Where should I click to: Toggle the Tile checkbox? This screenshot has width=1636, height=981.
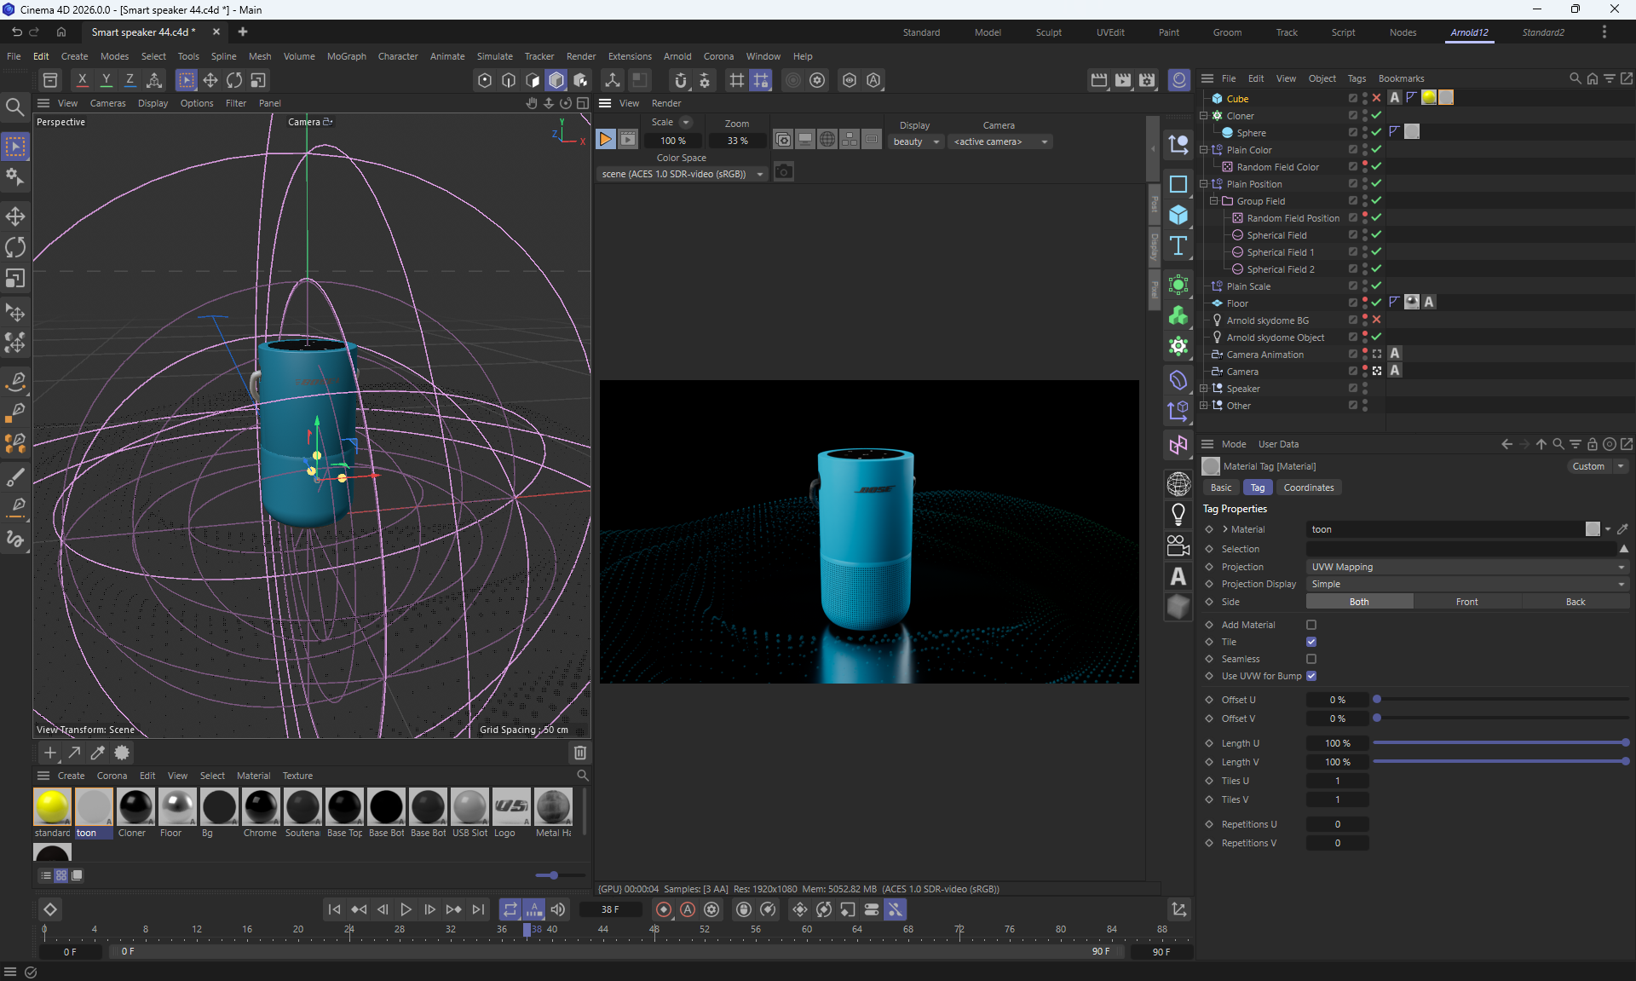tap(1311, 642)
